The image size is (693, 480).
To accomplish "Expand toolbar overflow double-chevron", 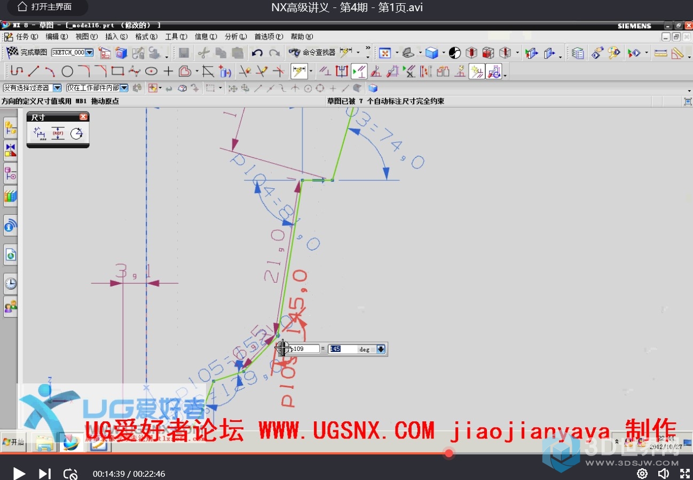I will (367, 49).
